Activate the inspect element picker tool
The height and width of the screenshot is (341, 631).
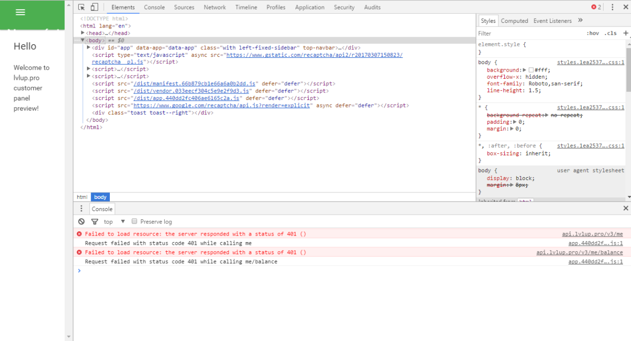pos(81,7)
